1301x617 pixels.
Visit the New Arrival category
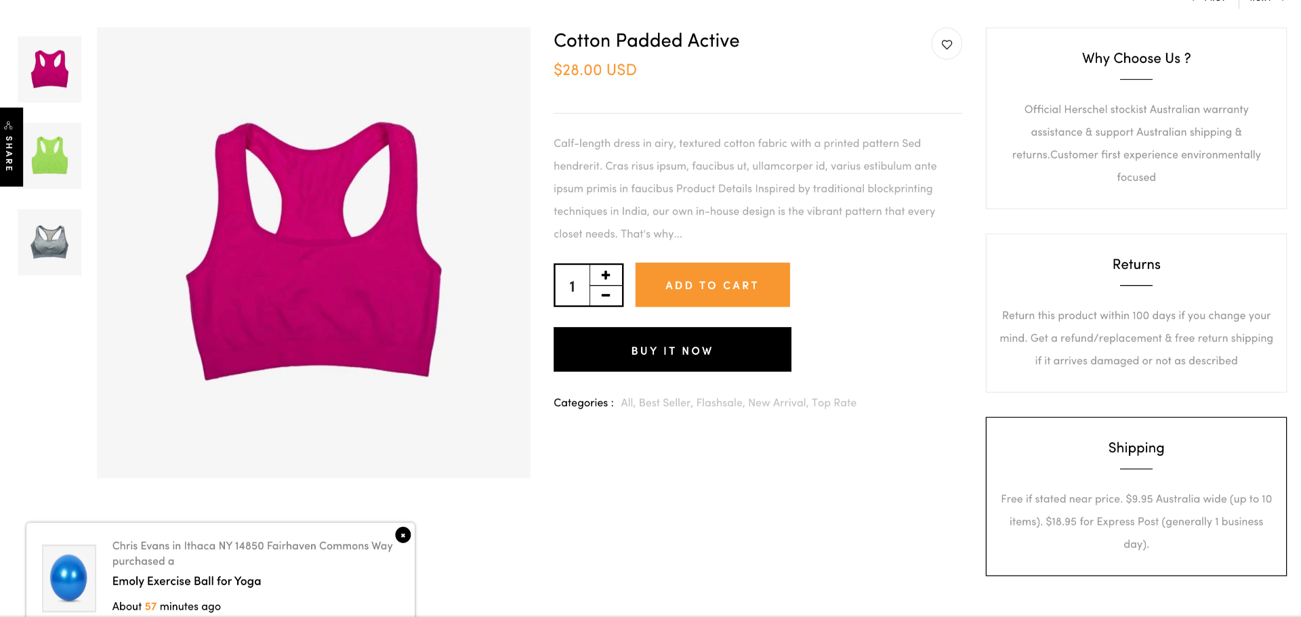(777, 403)
